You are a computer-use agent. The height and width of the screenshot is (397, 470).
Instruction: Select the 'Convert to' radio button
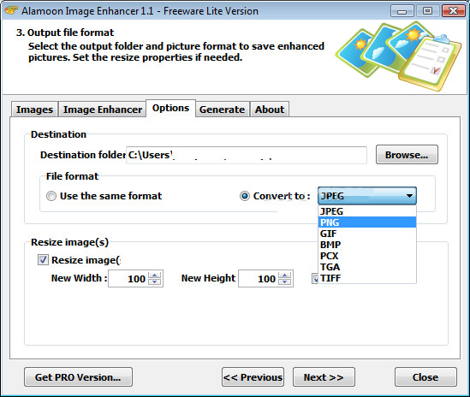coord(245,196)
